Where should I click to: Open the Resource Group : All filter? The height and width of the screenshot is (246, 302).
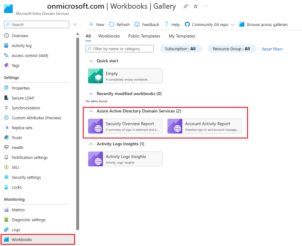click(232, 49)
